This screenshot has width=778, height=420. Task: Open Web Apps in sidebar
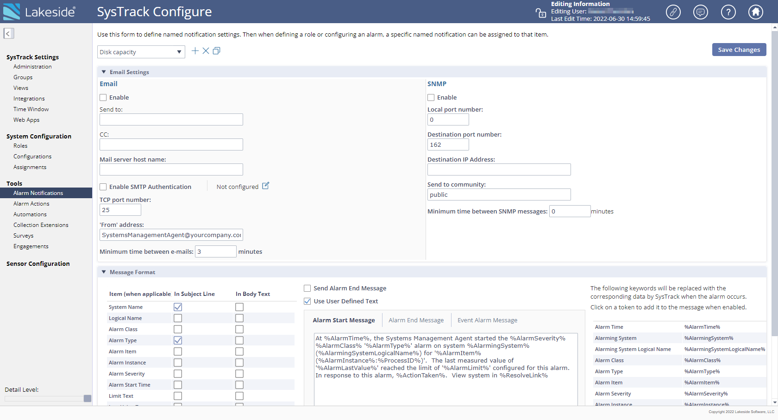point(26,120)
